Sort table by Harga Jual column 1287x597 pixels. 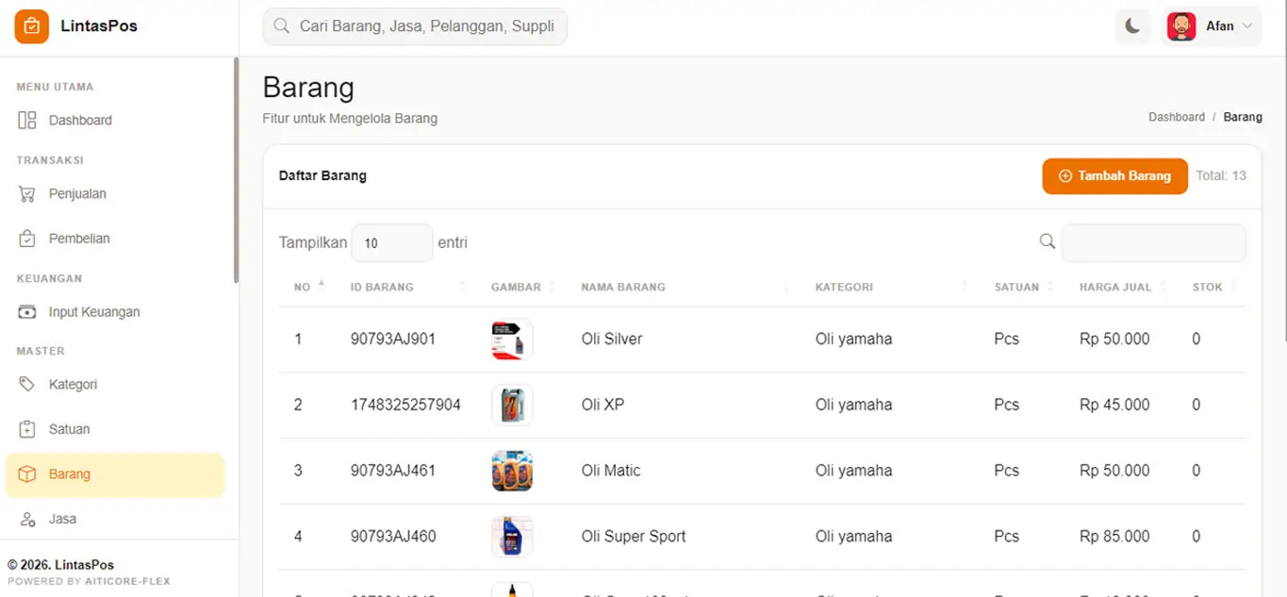tap(1115, 287)
